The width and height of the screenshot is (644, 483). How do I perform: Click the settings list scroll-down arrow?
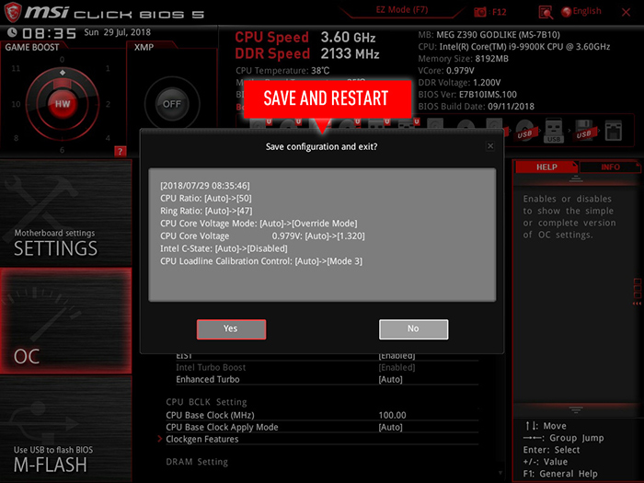(x=500, y=473)
